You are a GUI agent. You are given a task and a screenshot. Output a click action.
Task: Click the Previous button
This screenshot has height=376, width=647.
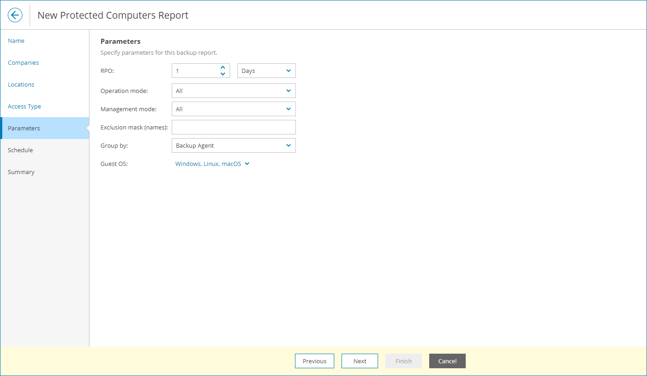[314, 361]
